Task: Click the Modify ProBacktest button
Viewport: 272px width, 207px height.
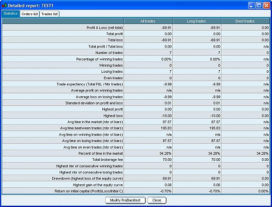Action: click(125, 200)
